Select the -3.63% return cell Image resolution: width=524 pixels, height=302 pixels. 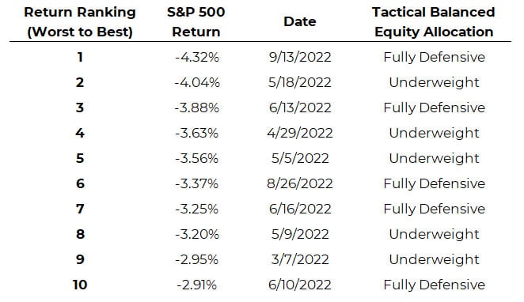pos(197,133)
